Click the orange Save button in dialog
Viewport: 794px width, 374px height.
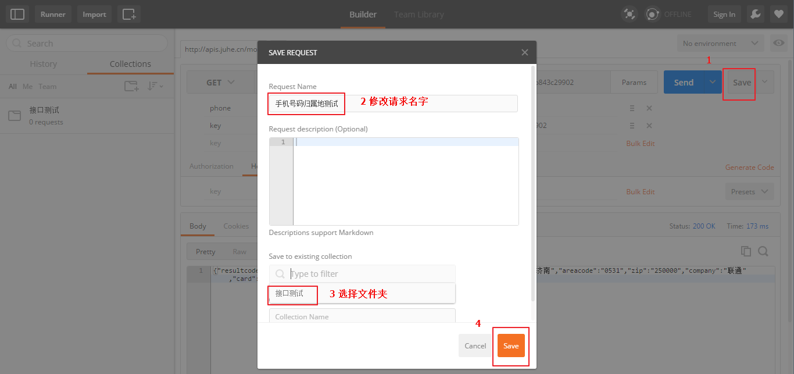tap(511, 345)
